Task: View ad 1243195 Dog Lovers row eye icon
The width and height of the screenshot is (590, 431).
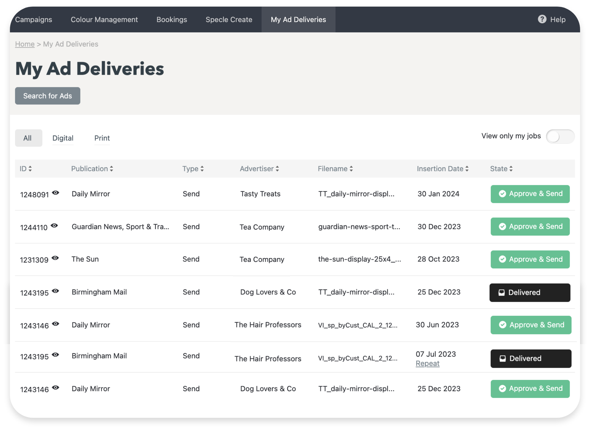Action: point(55,291)
